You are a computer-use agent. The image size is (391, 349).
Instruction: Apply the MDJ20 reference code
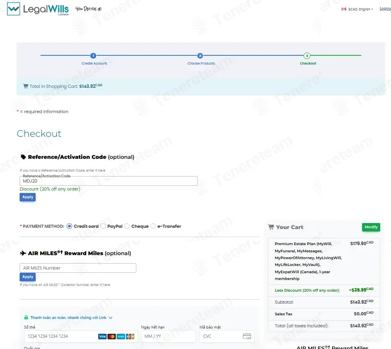[28, 197]
